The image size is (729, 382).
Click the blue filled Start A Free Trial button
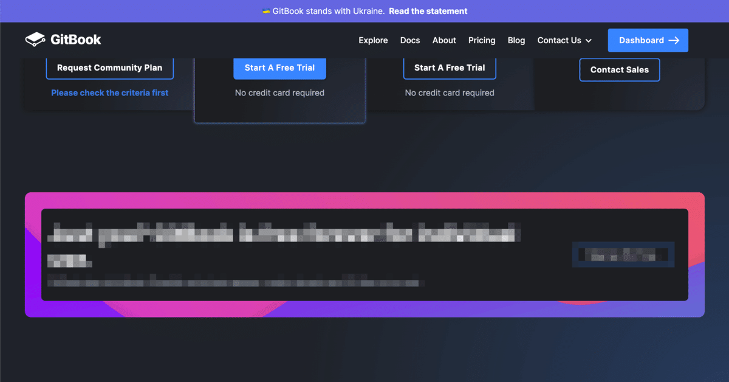pos(279,68)
